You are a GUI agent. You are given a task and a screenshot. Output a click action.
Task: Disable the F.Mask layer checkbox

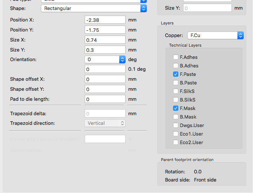click(x=176, y=108)
